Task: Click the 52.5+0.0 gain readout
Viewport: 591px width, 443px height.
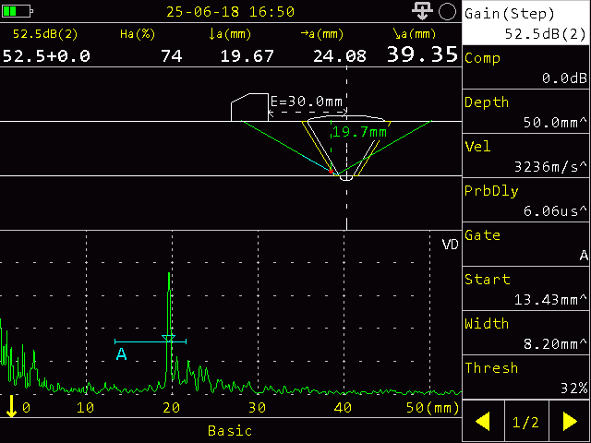Action: point(46,56)
